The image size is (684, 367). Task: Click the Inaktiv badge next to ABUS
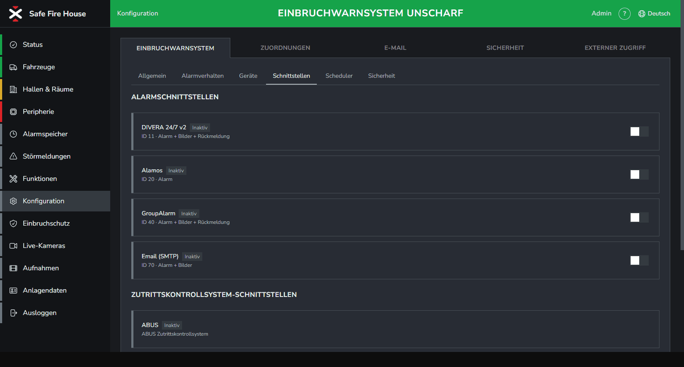coord(172,325)
